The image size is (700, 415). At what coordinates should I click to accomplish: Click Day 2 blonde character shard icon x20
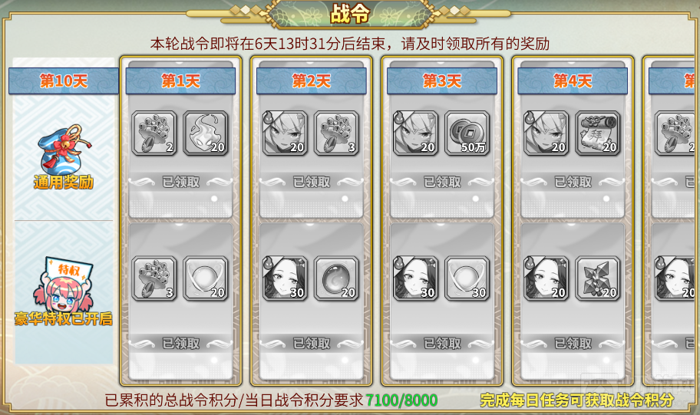click(285, 133)
